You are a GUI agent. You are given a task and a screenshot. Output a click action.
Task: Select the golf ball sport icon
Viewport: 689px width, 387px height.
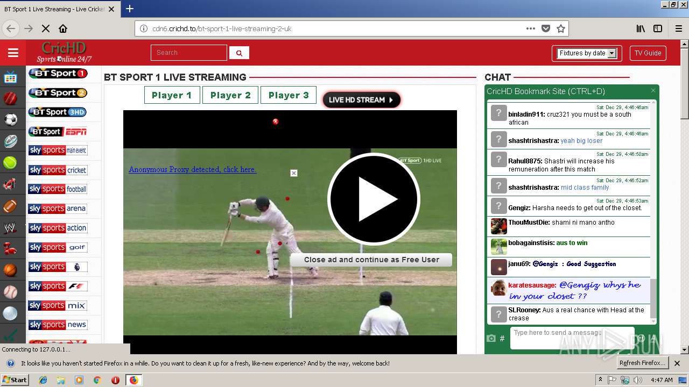[x=10, y=313]
